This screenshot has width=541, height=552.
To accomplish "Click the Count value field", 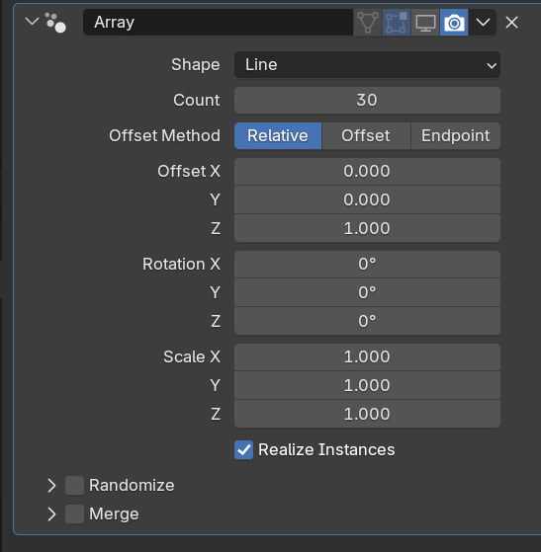I will [367, 101].
